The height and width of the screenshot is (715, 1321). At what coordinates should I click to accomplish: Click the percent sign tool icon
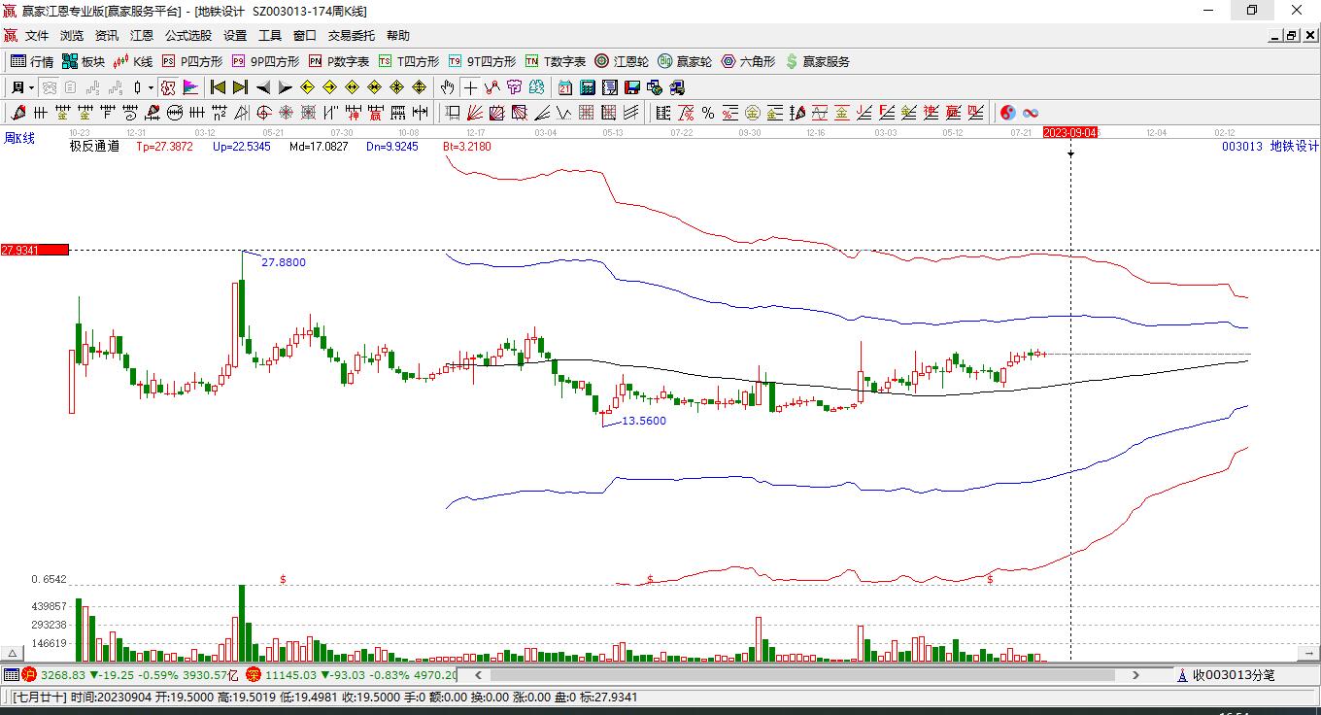pos(708,113)
